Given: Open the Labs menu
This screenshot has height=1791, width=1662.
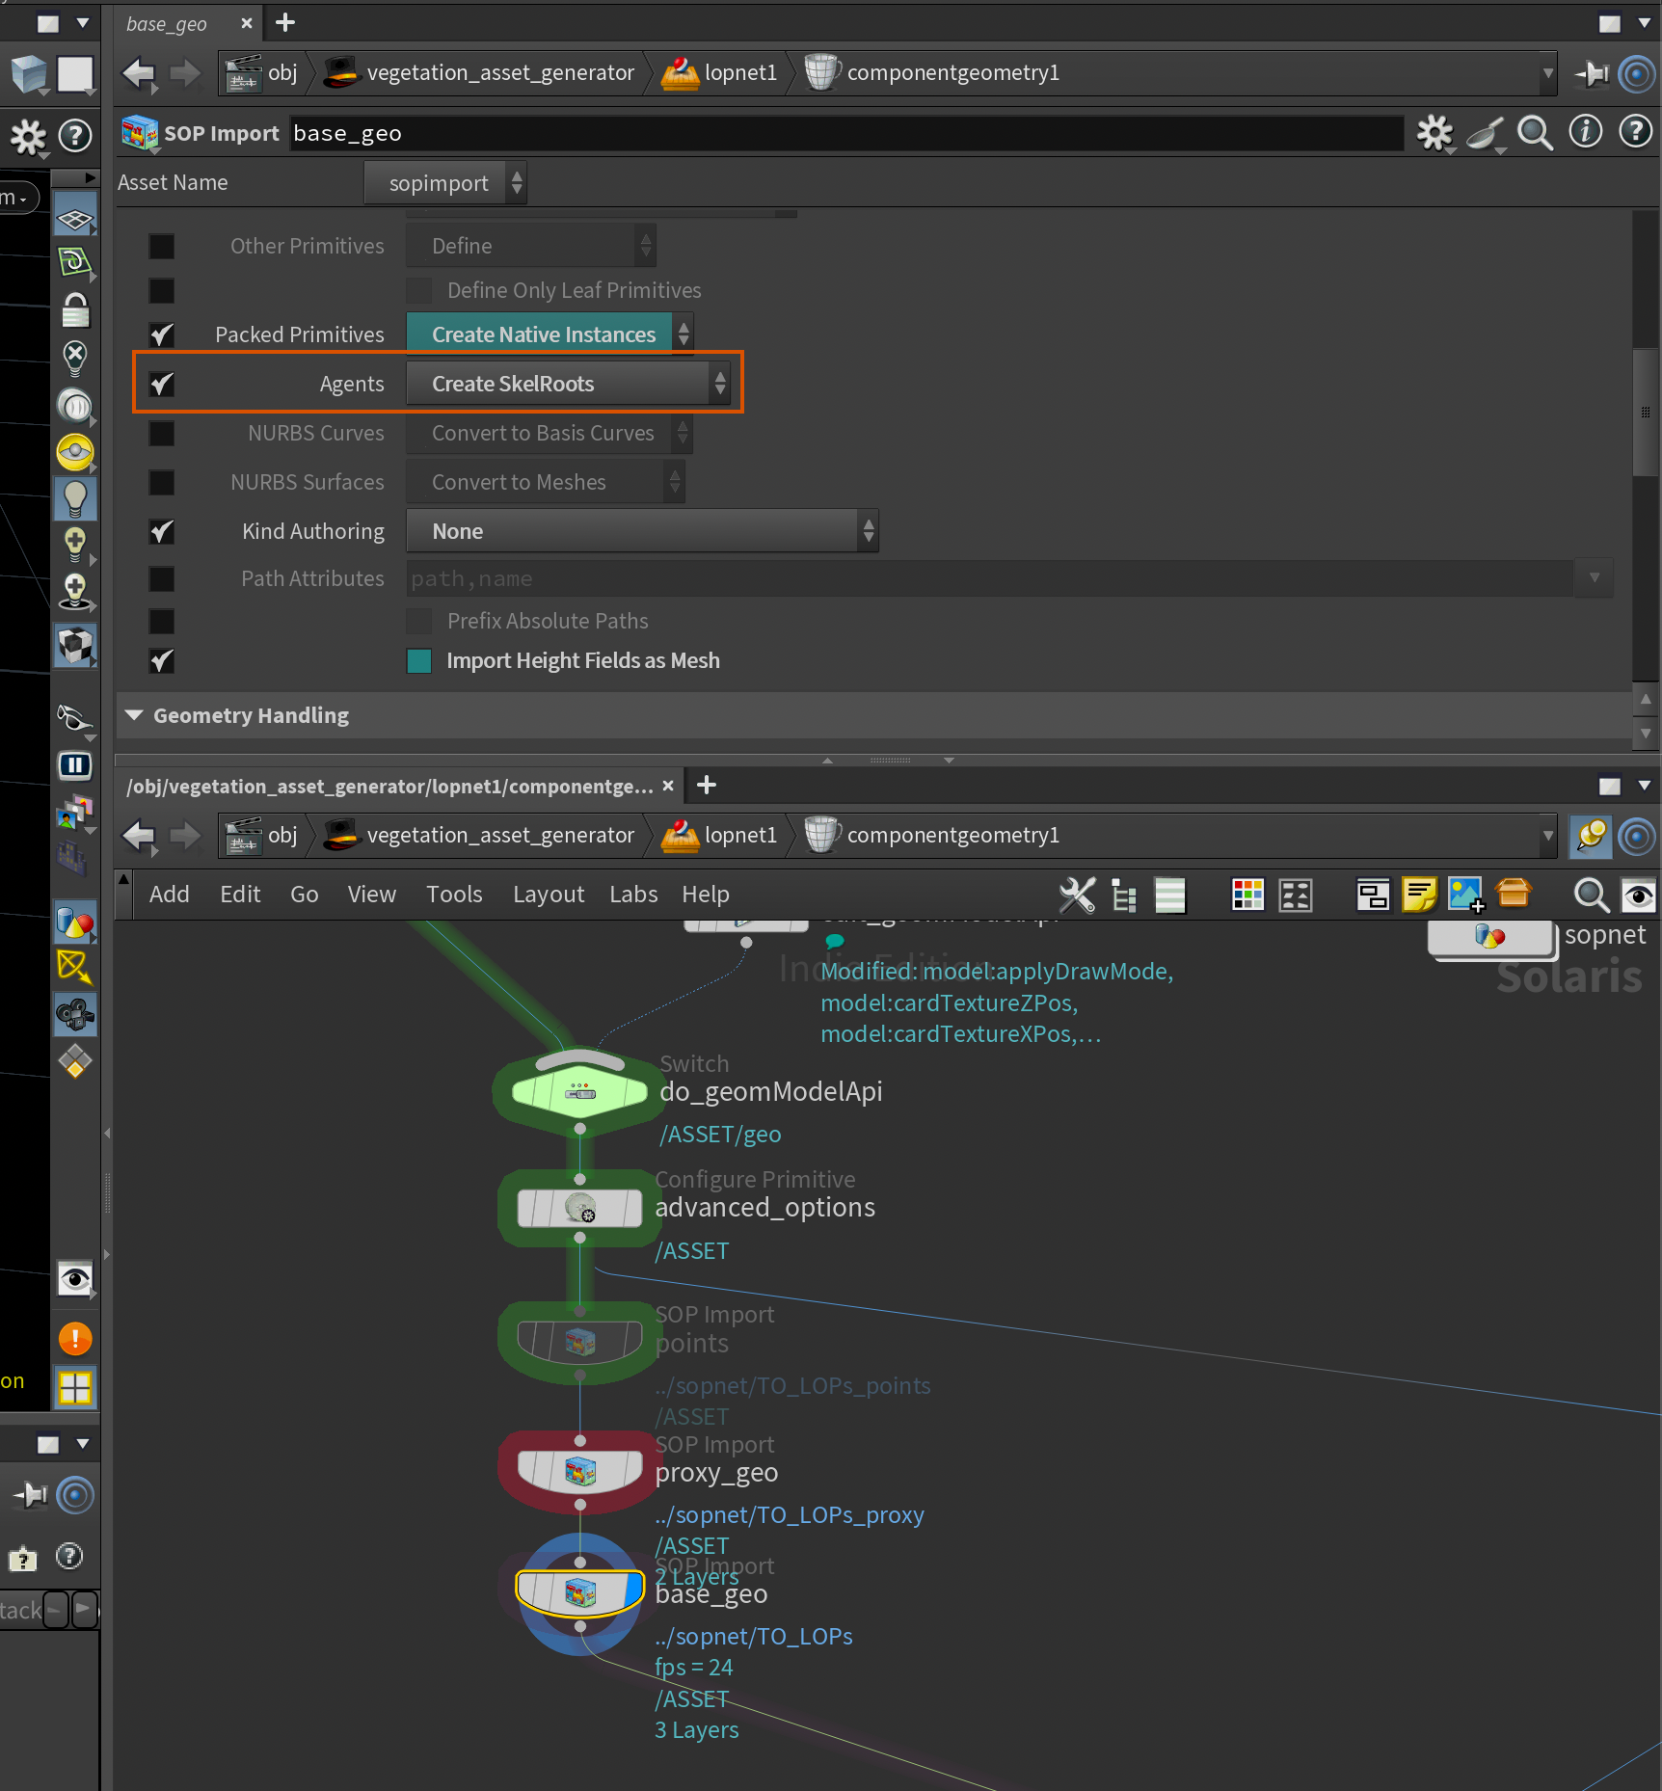Looking at the screenshot, I should tap(632, 895).
